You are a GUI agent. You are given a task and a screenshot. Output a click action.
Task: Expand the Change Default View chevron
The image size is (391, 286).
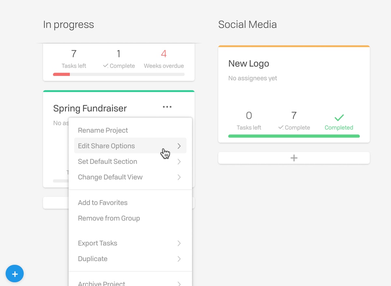click(x=179, y=177)
